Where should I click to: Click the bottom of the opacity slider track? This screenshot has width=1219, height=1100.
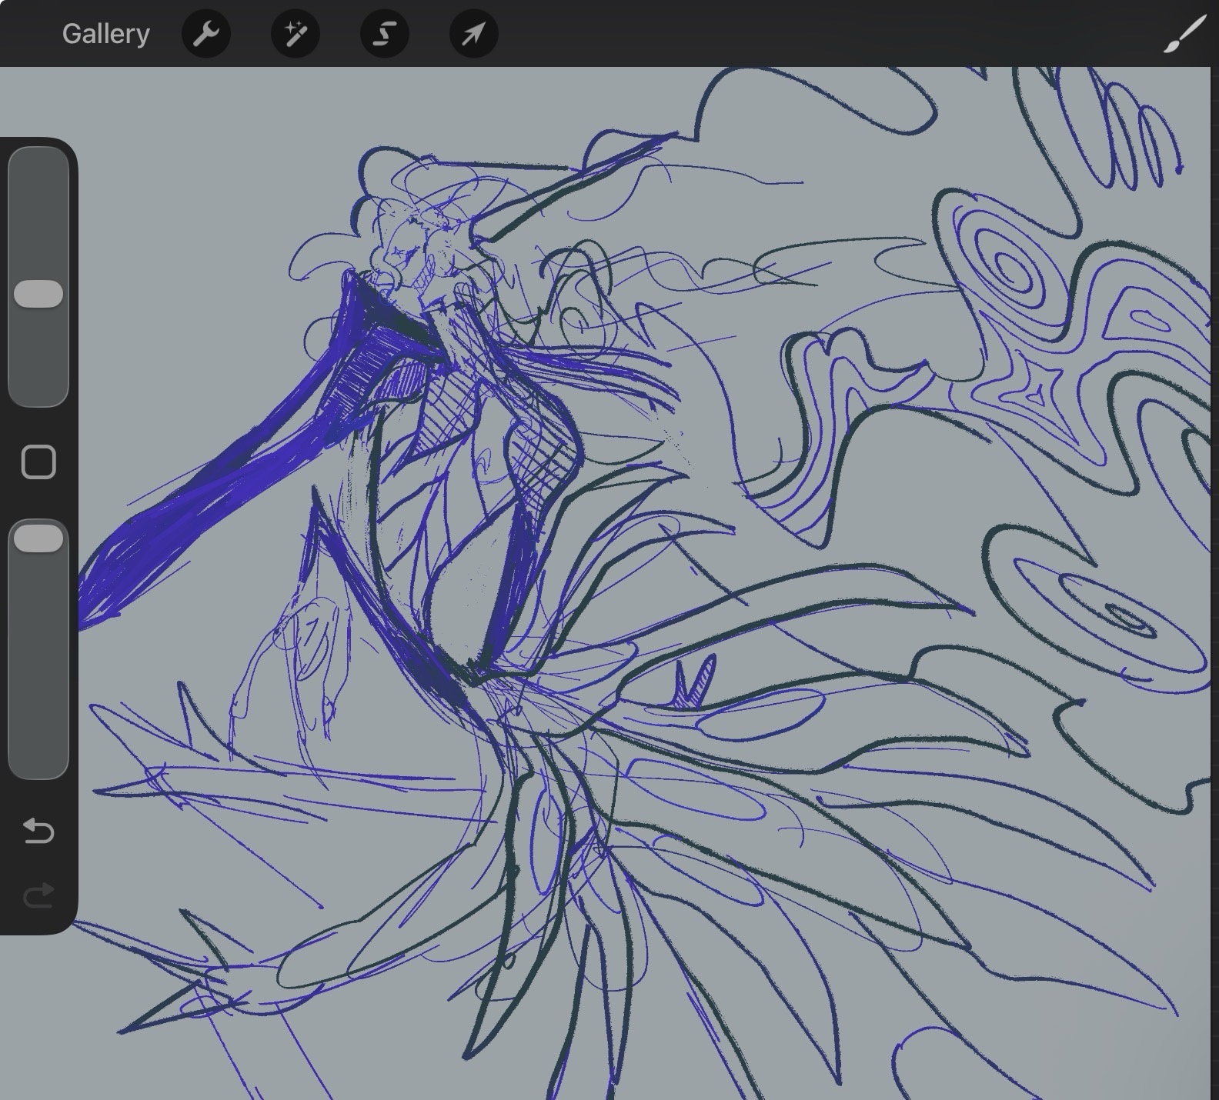click(38, 758)
